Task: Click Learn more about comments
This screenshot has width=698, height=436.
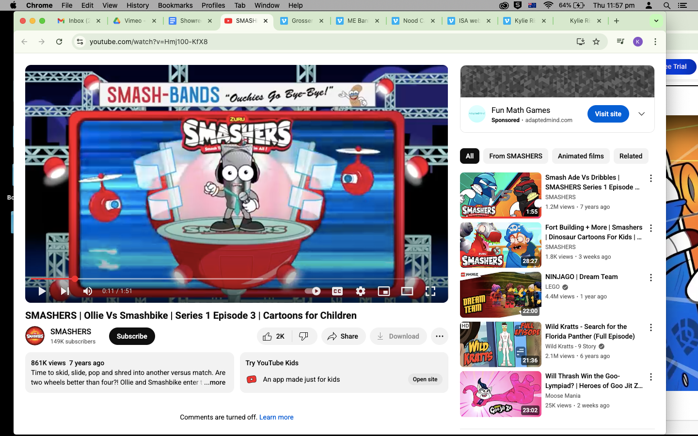Action: tap(276, 417)
